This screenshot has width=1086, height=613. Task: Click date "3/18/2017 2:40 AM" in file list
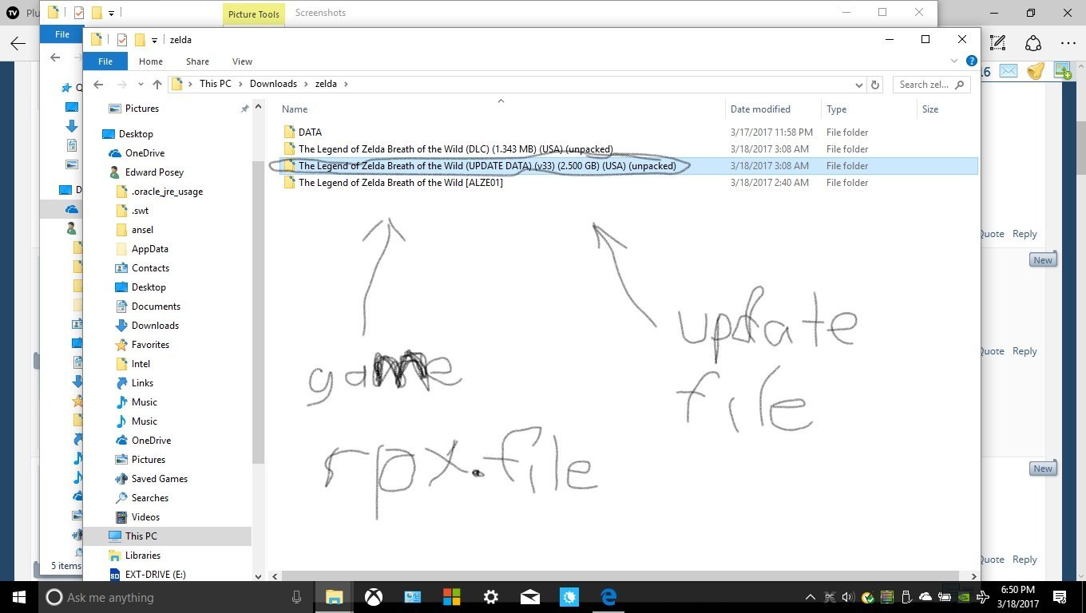[769, 183]
